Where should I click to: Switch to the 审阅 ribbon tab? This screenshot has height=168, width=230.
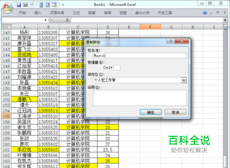coord(108,13)
